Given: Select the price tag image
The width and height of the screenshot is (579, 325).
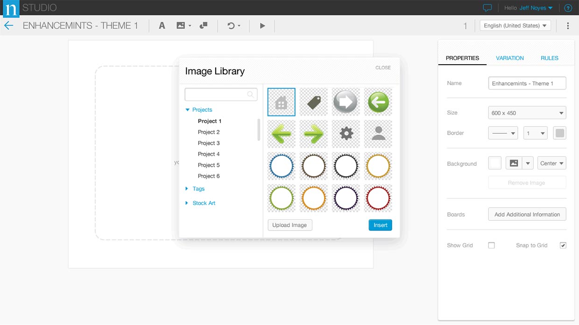Looking at the screenshot, I should 314,102.
